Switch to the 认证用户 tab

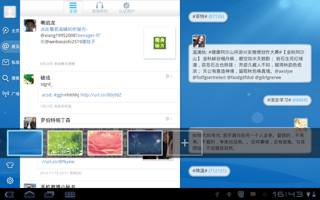(x=127, y=8)
